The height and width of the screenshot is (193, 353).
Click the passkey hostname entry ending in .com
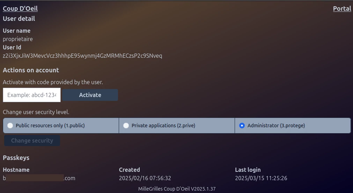(x=39, y=178)
